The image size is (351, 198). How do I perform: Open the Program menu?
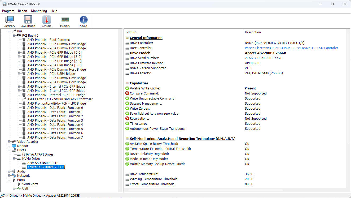pyautogui.click(x=8, y=11)
